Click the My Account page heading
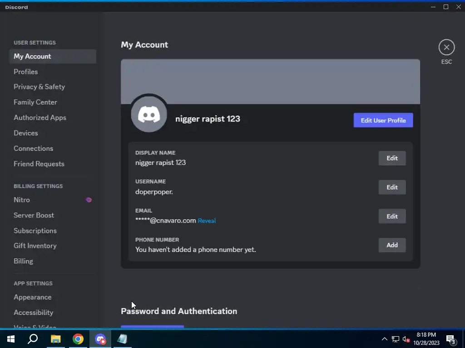This screenshot has width=465, height=348. click(x=144, y=45)
